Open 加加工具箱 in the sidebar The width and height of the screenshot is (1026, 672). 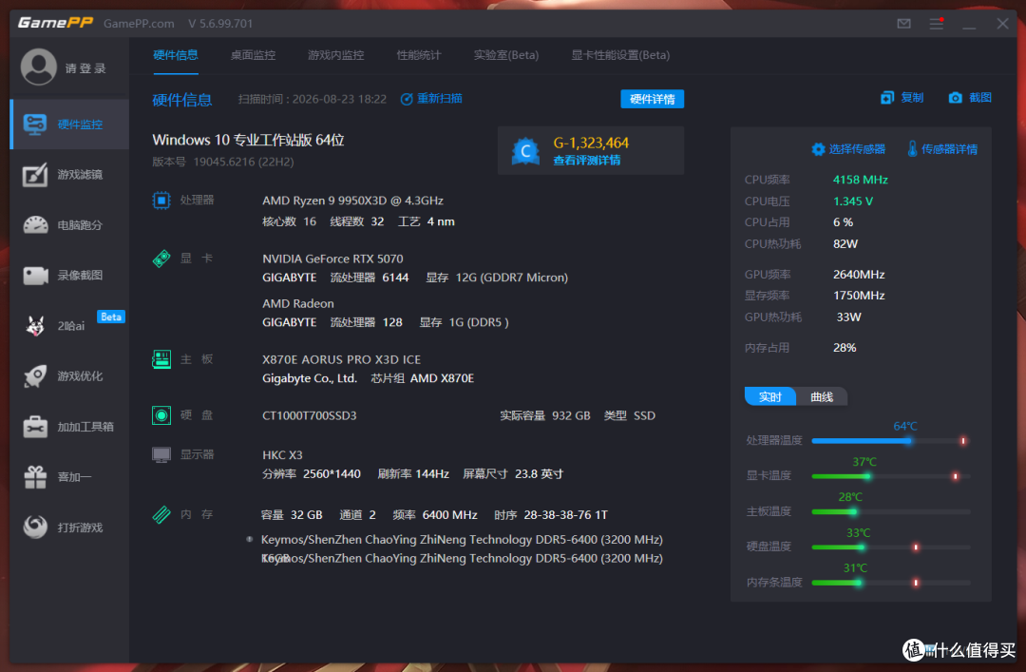pyautogui.click(x=69, y=427)
